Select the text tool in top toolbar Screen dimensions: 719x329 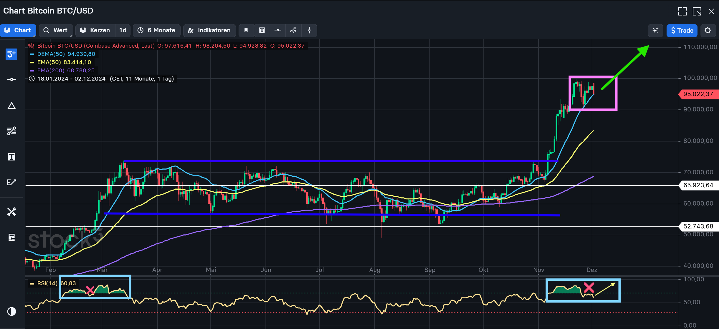262,31
